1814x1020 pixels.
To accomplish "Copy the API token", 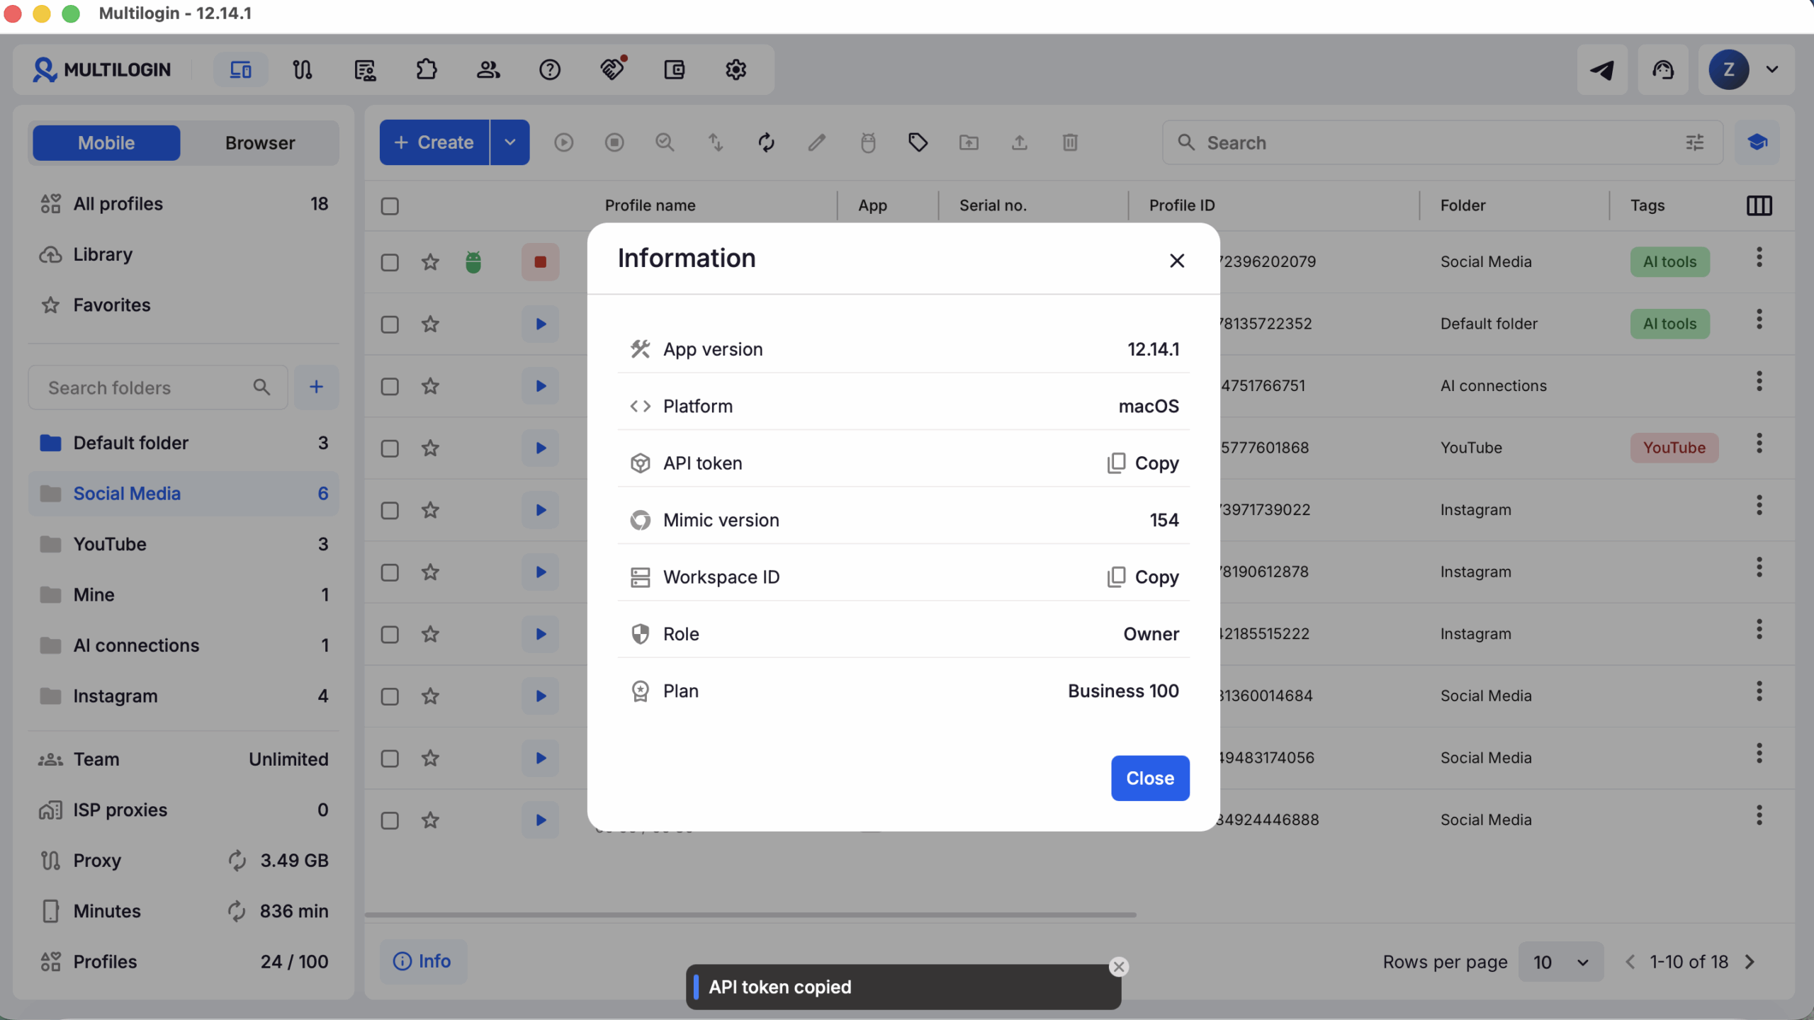I will coord(1144,463).
